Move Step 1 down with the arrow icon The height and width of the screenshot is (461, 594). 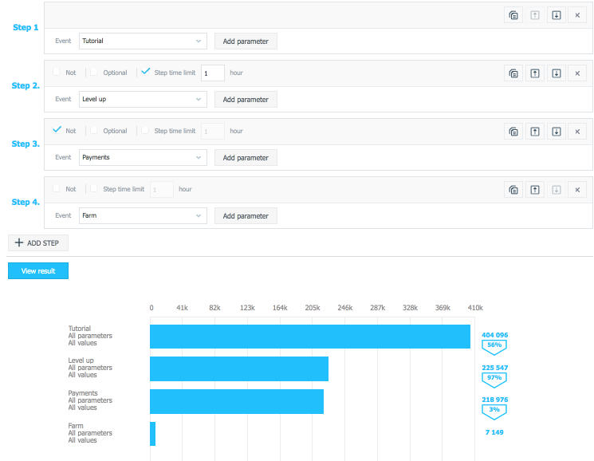[557, 15]
